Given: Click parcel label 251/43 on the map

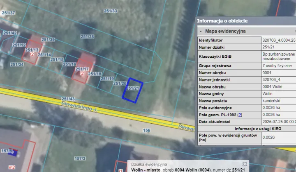Looking at the screenshot, I should (68, 99).
